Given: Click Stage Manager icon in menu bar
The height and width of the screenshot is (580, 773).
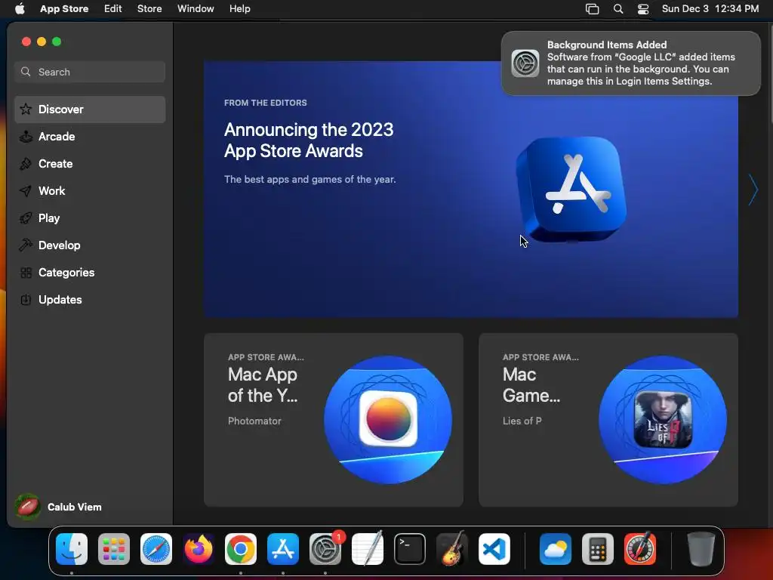Looking at the screenshot, I should click(x=592, y=9).
